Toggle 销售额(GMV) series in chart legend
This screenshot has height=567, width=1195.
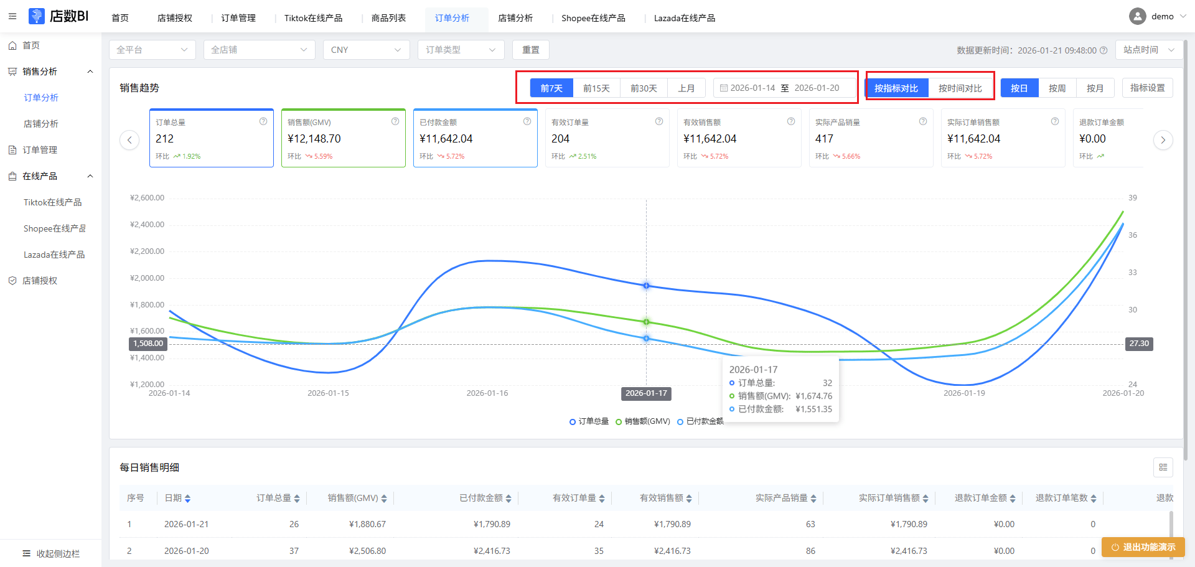[642, 421]
